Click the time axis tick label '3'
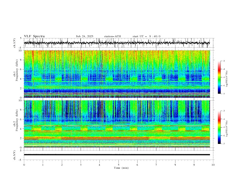 point(81,165)
